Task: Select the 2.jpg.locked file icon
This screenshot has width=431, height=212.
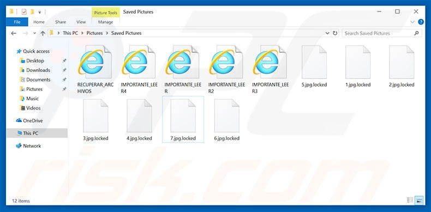Action: [402, 62]
